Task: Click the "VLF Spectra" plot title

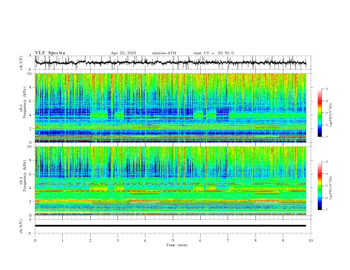Action: click(50, 53)
